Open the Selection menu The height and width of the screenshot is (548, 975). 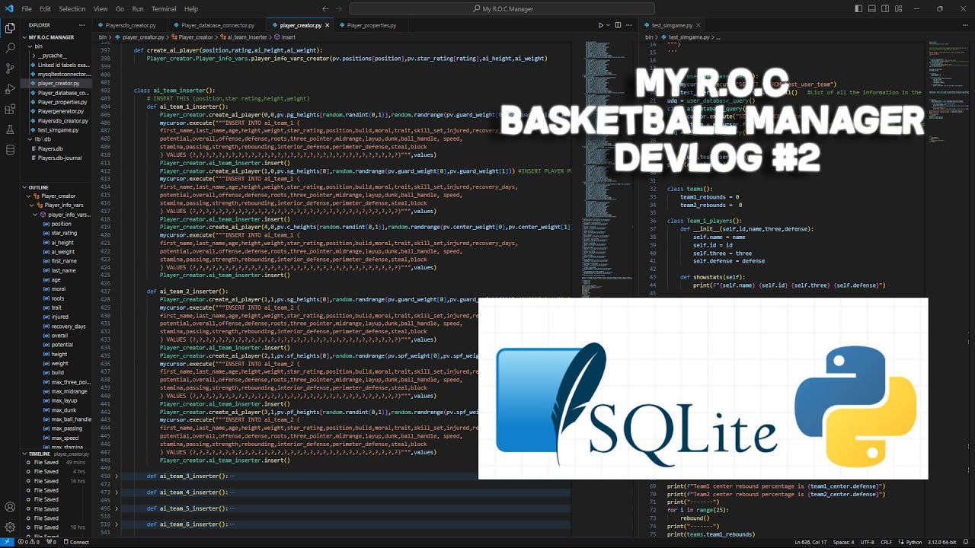[72, 8]
